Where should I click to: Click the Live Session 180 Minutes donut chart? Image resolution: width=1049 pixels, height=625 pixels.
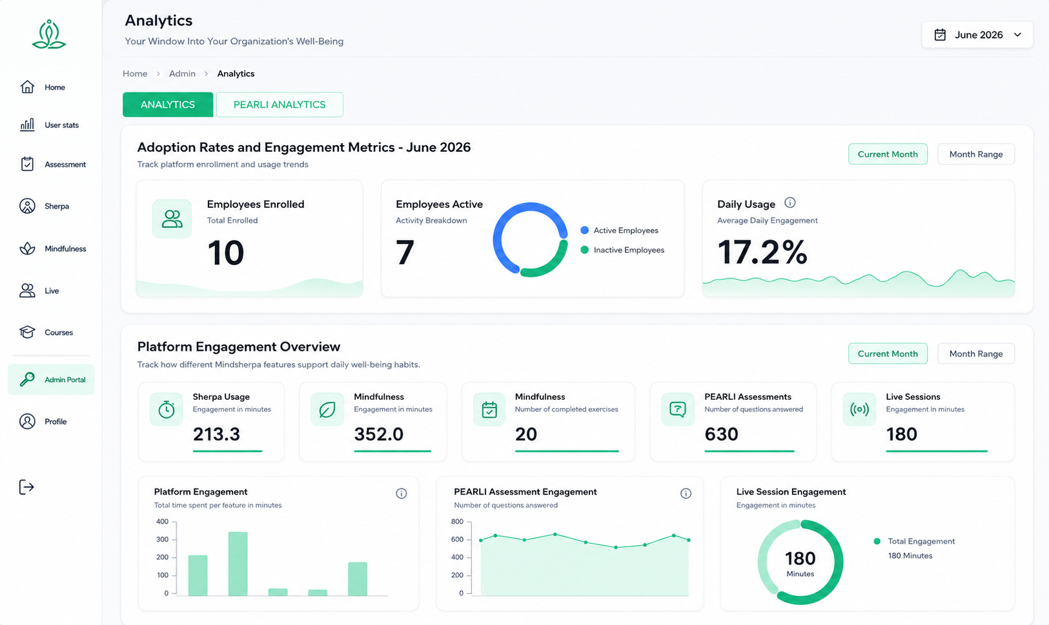(x=800, y=562)
